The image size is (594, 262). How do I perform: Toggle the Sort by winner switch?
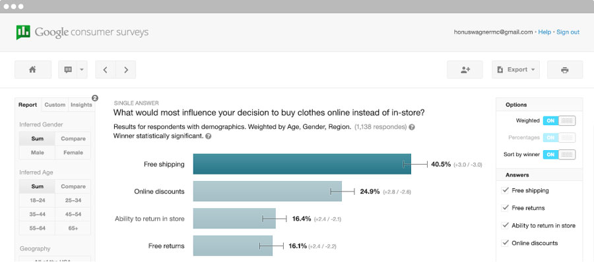click(x=559, y=155)
